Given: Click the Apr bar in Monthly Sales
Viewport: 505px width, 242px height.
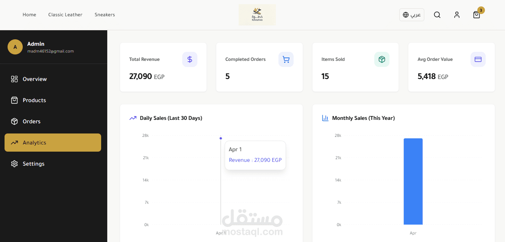Looking at the screenshot, I should point(413,181).
